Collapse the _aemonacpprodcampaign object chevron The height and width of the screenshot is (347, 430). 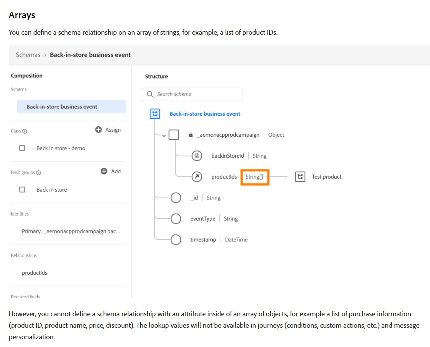pyautogui.click(x=163, y=135)
